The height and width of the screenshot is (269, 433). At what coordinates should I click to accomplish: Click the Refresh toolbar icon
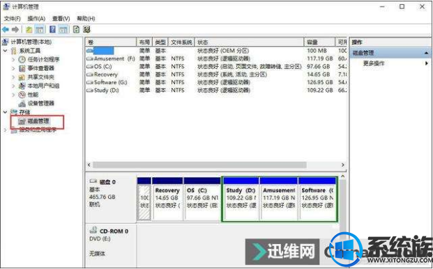76,29
